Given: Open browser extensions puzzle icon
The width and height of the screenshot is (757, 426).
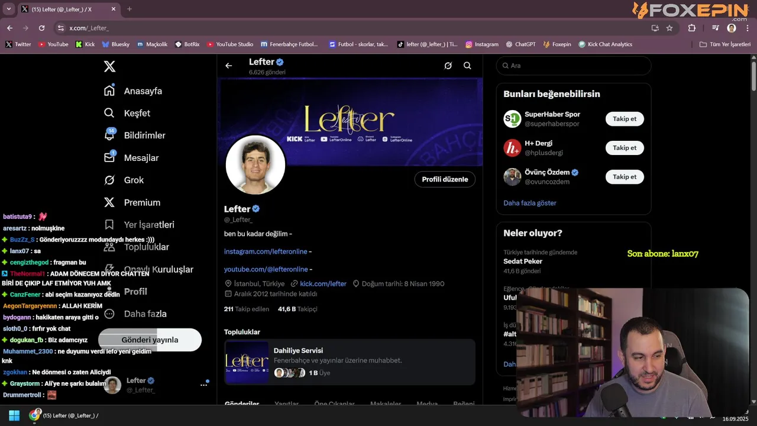Looking at the screenshot, I should [691, 28].
